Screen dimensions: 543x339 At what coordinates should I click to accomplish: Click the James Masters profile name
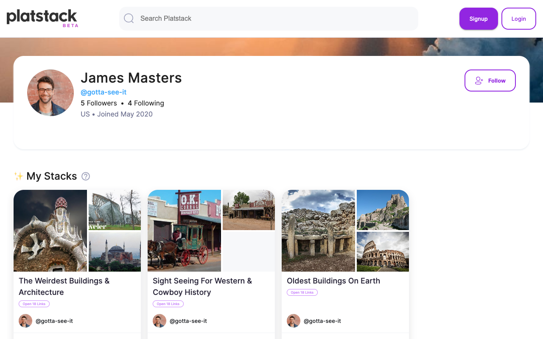(131, 78)
